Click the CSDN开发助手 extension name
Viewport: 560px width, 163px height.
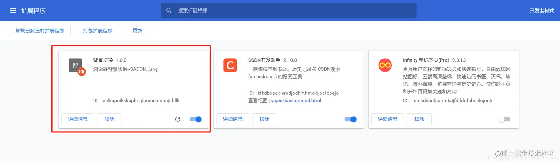coord(264,60)
